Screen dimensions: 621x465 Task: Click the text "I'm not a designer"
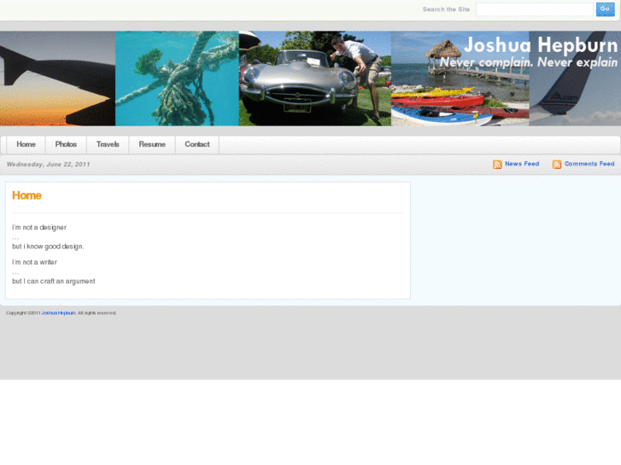39,228
